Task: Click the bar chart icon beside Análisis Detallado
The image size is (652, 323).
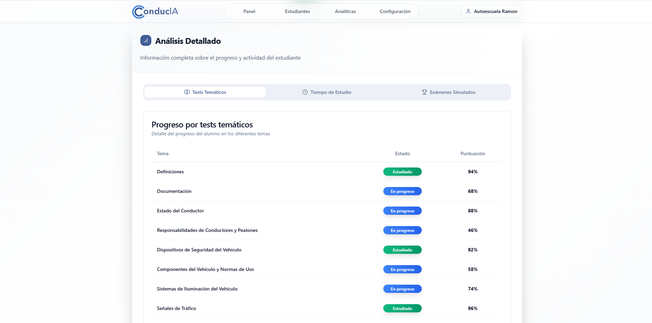Action: click(146, 40)
